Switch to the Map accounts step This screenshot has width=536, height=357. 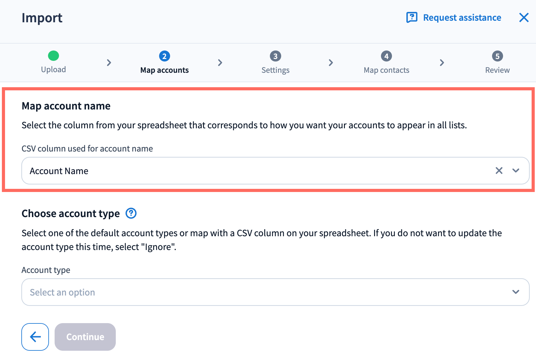pyautogui.click(x=164, y=70)
